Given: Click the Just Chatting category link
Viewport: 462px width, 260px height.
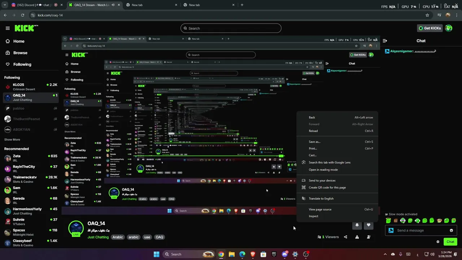Looking at the screenshot, I should pos(98,237).
